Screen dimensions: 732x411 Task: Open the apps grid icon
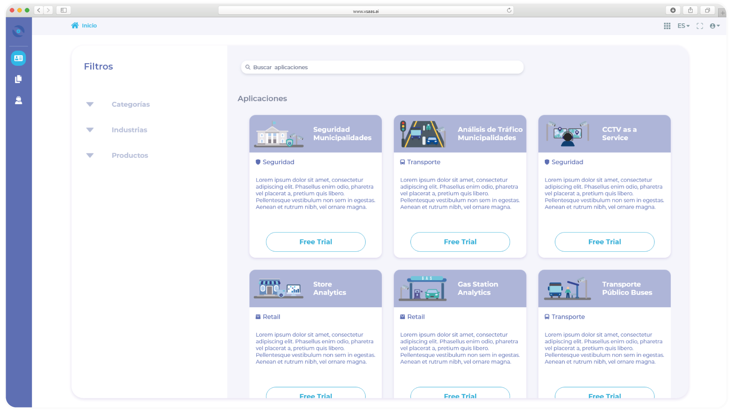[x=667, y=26]
